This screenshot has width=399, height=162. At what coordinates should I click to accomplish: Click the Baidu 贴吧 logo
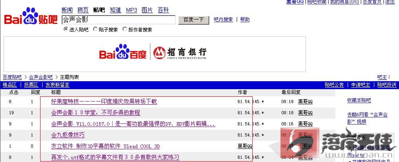pyautogui.click(x=31, y=16)
